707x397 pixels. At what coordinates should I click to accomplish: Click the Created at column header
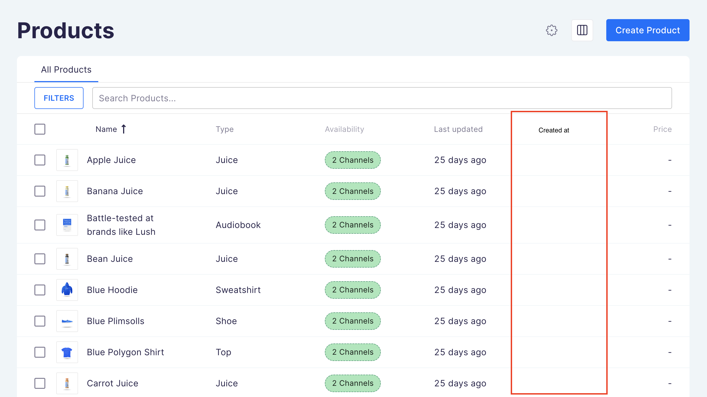click(x=554, y=130)
